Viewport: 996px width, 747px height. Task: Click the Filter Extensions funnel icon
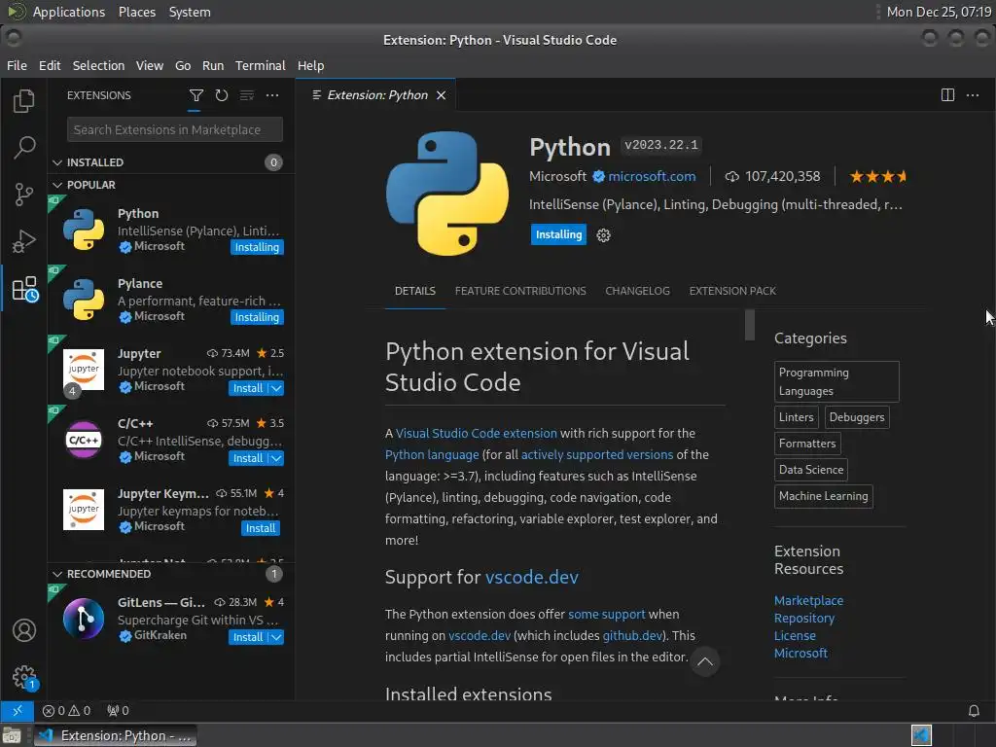pos(196,95)
